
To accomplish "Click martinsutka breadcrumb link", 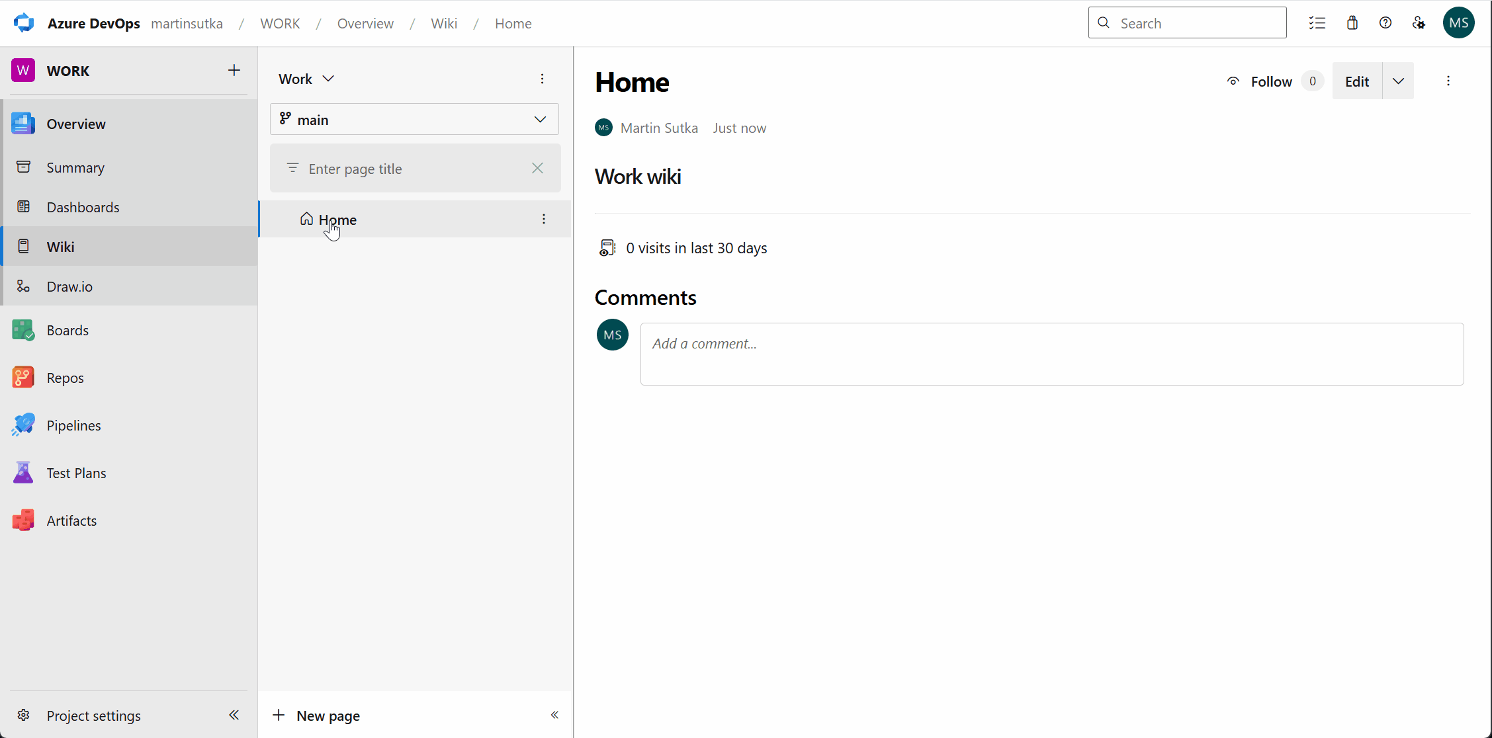I will point(187,23).
